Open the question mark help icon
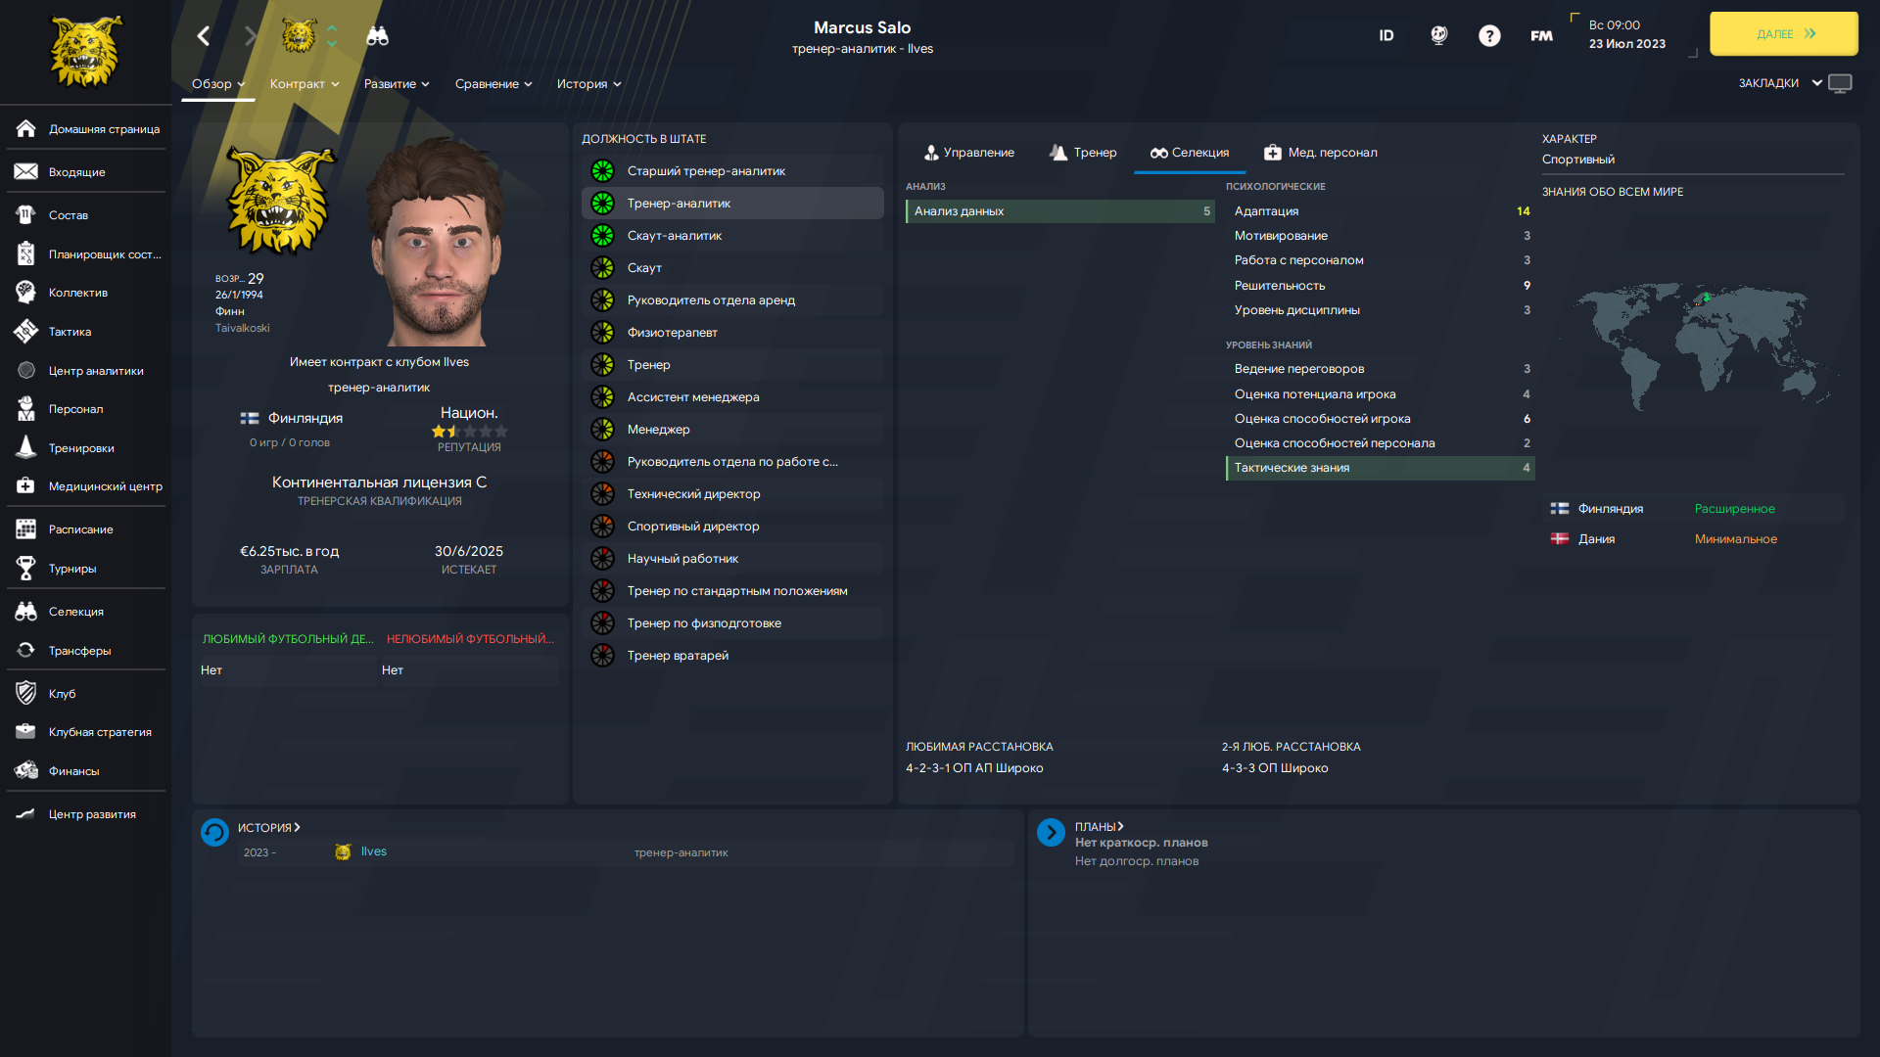The image size is (1880, 1057). coord(1489,36)
